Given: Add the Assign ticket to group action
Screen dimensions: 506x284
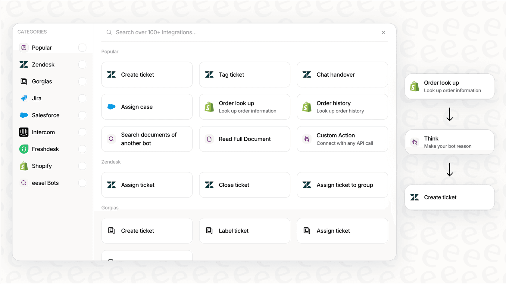Looking at the screenshot, I should pos(342,185).
